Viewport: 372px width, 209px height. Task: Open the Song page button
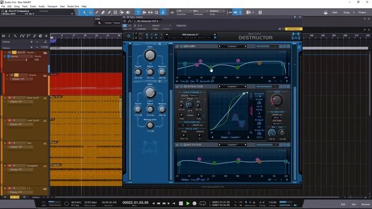pyautogui.click(x=346, y=12)
